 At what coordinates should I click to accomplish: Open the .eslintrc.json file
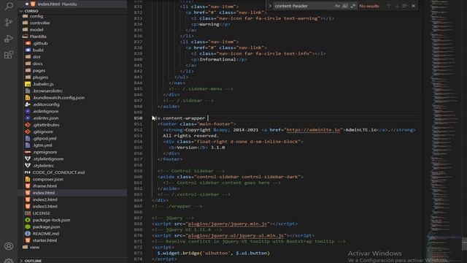45,118
